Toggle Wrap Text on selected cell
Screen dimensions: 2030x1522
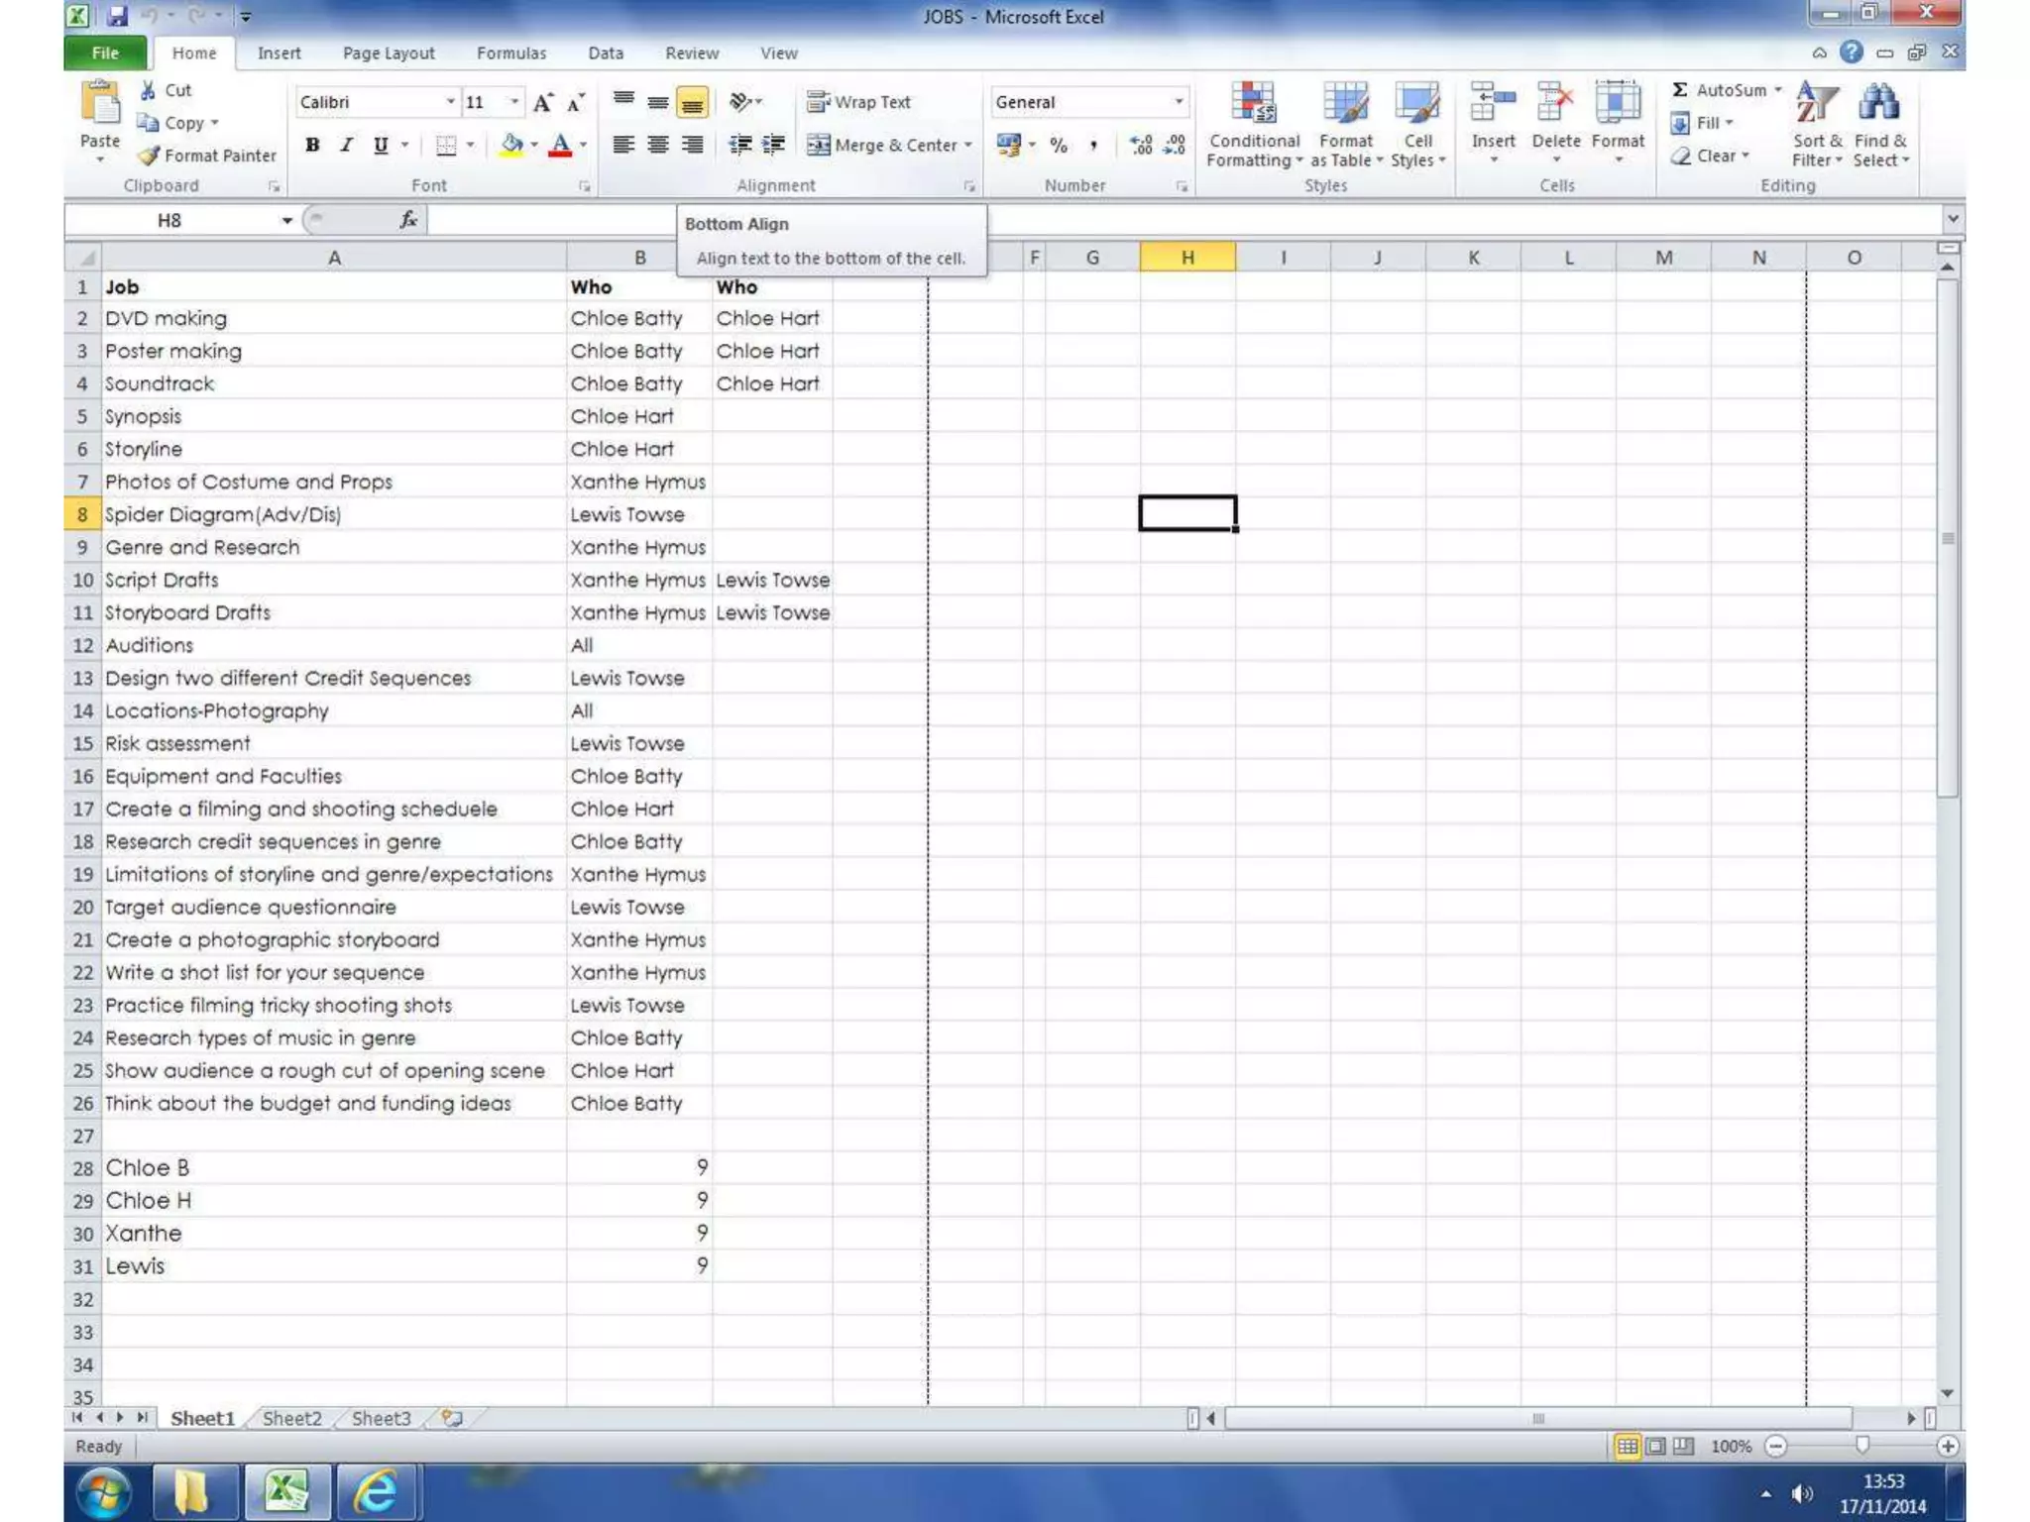point(858,102)
